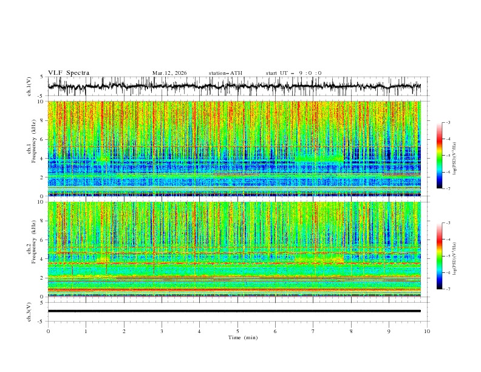481x372 pixels.
Task: Click the "5" tick on ch.1(V) axis
Action: (x=42, y=77)
